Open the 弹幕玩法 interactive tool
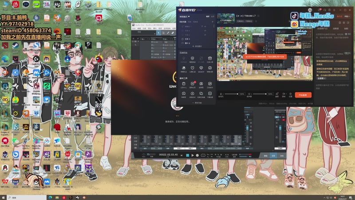 coord(184,69)
